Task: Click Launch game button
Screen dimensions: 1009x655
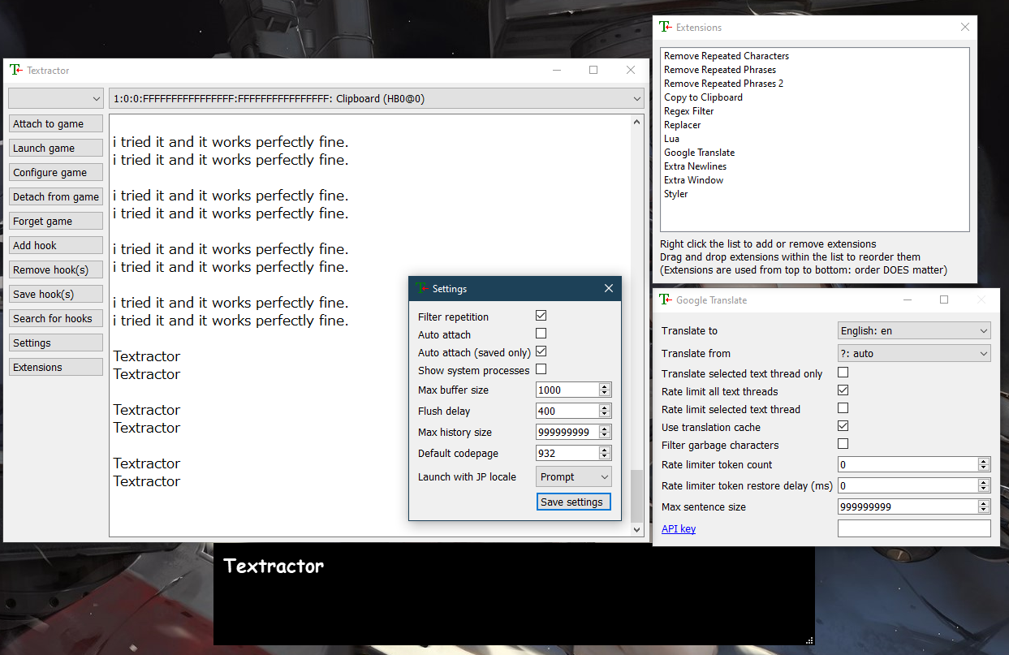Action: point(55,148)
